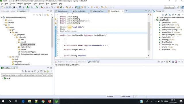Toggle Sort alphabetically in Outline
The image size is (184, 104).
point(166,15)
